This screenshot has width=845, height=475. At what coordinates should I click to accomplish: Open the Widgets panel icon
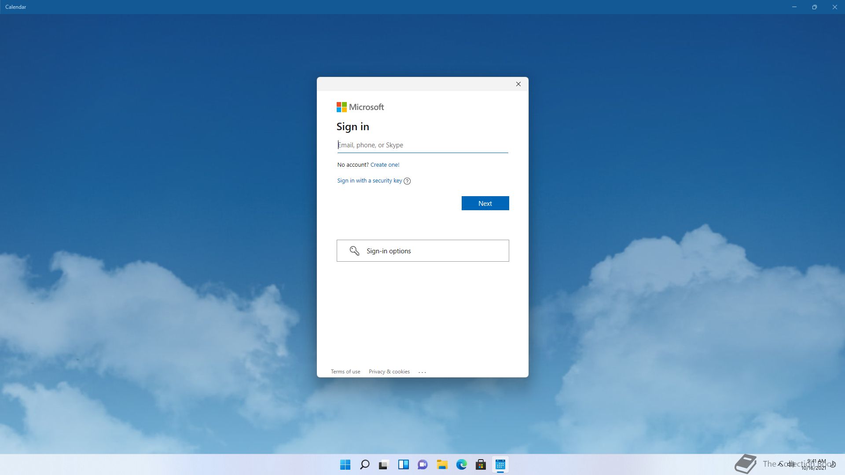pyautogui.click(x=403, y=464)
